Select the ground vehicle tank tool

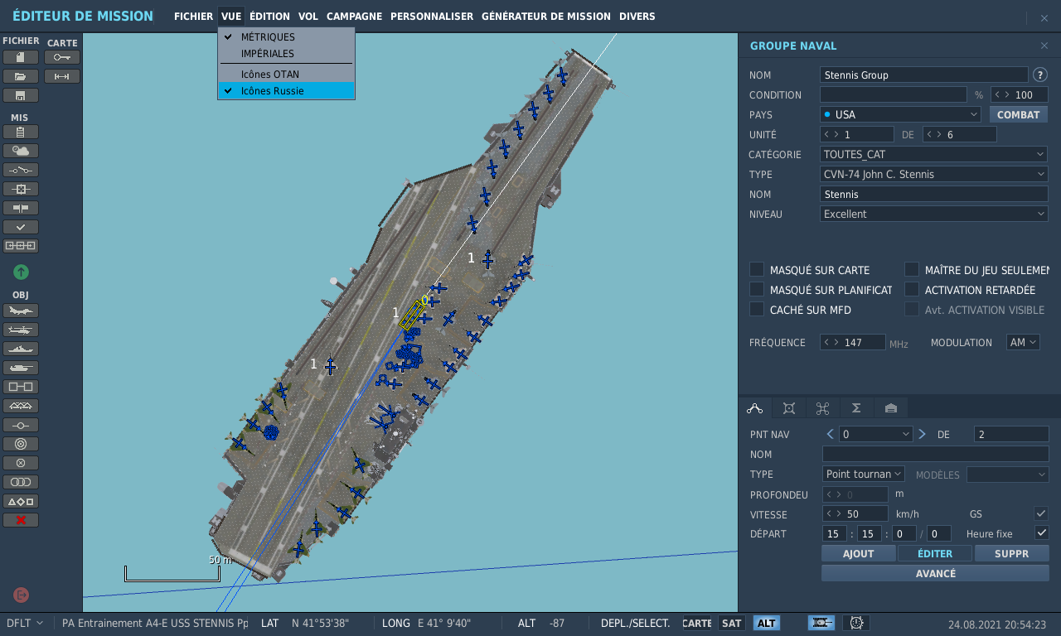tap(21, 368)
